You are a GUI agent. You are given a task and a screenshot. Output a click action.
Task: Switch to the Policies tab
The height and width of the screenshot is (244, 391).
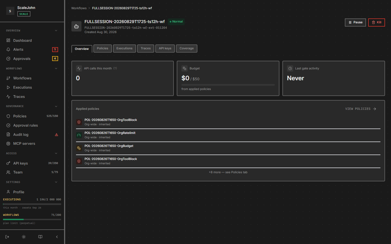click(103, 49)
